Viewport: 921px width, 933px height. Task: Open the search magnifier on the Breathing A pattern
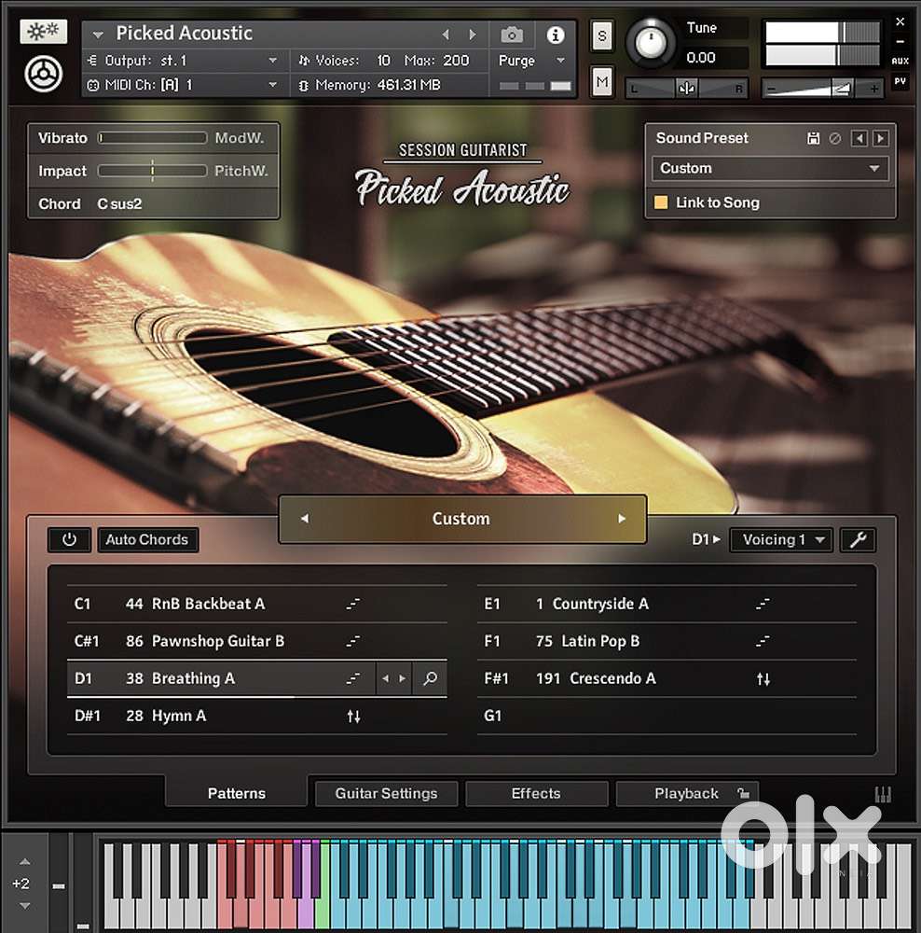tap(430, 678)
